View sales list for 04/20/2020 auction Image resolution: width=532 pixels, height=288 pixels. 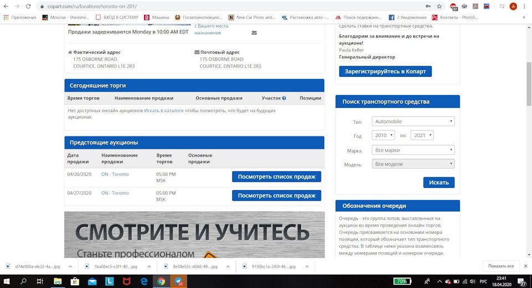(277, 177)
